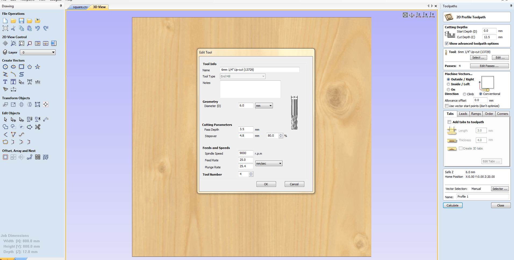Click the Offset vectors icon
Image resolution: width=514 pixels, height=260 pixels.
(5, 157)
